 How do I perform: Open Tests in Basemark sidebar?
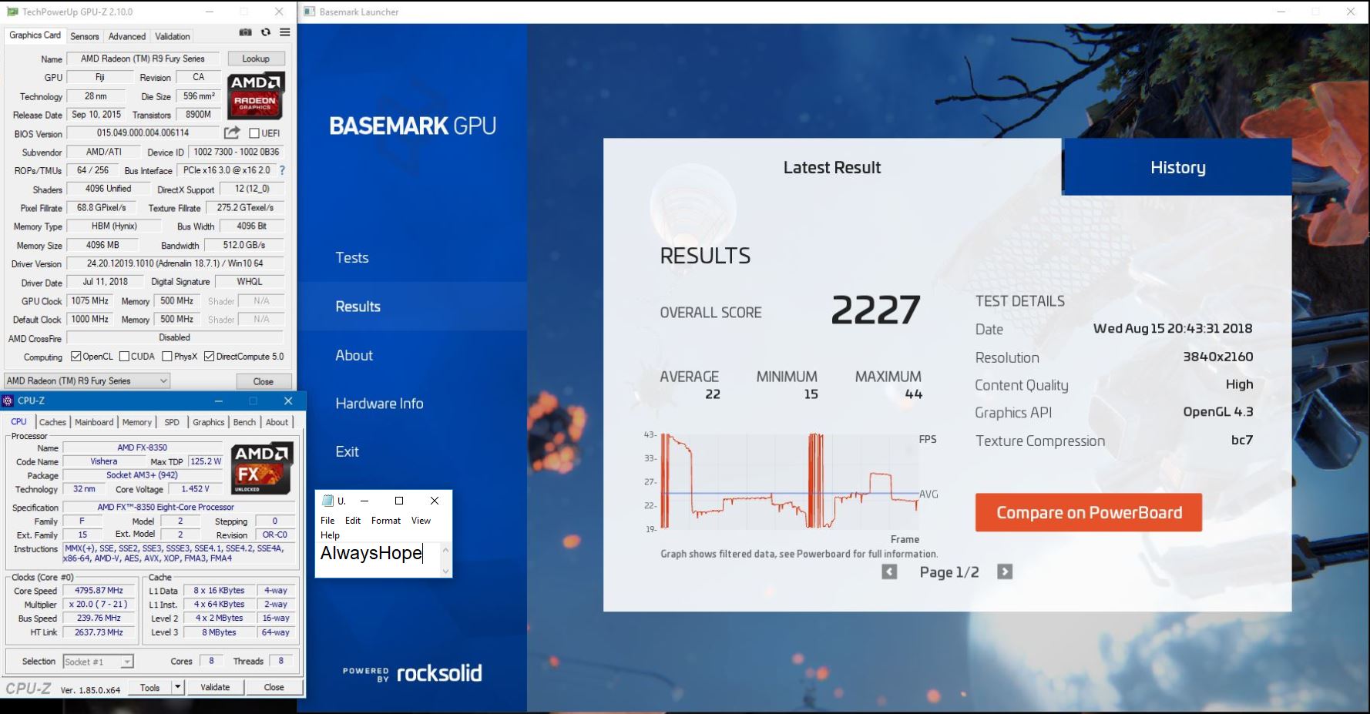(352, 258)
